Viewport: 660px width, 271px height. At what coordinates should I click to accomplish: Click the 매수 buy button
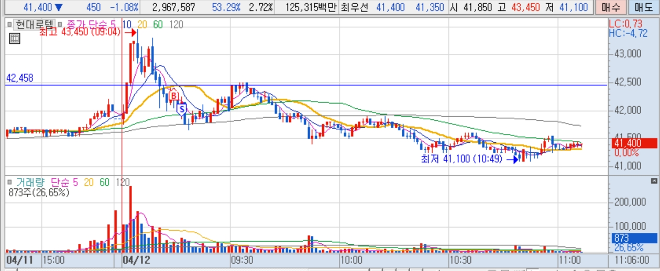[610, 7]
